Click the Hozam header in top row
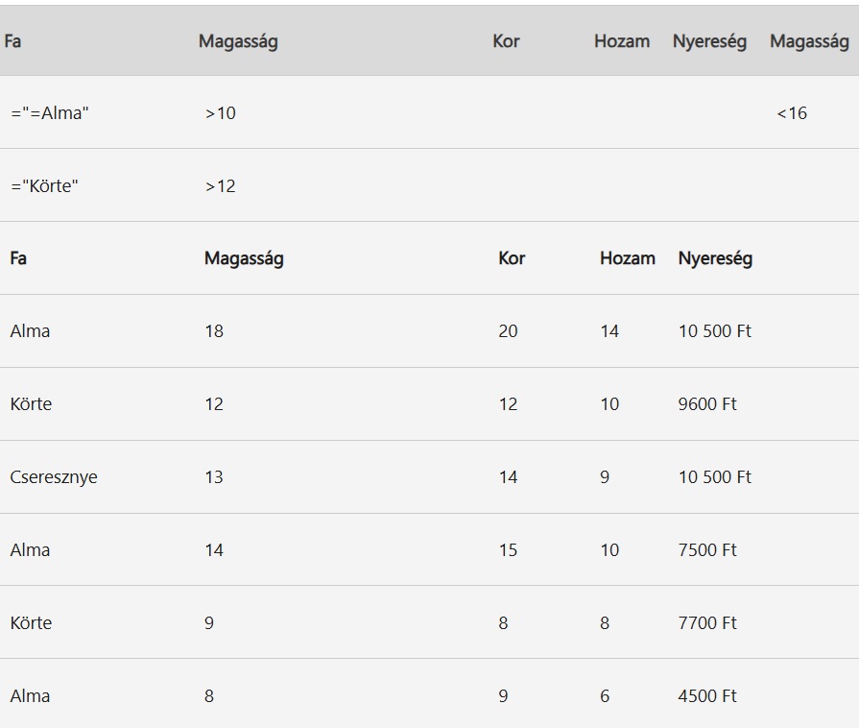The image size is (859, 728). 622,41
